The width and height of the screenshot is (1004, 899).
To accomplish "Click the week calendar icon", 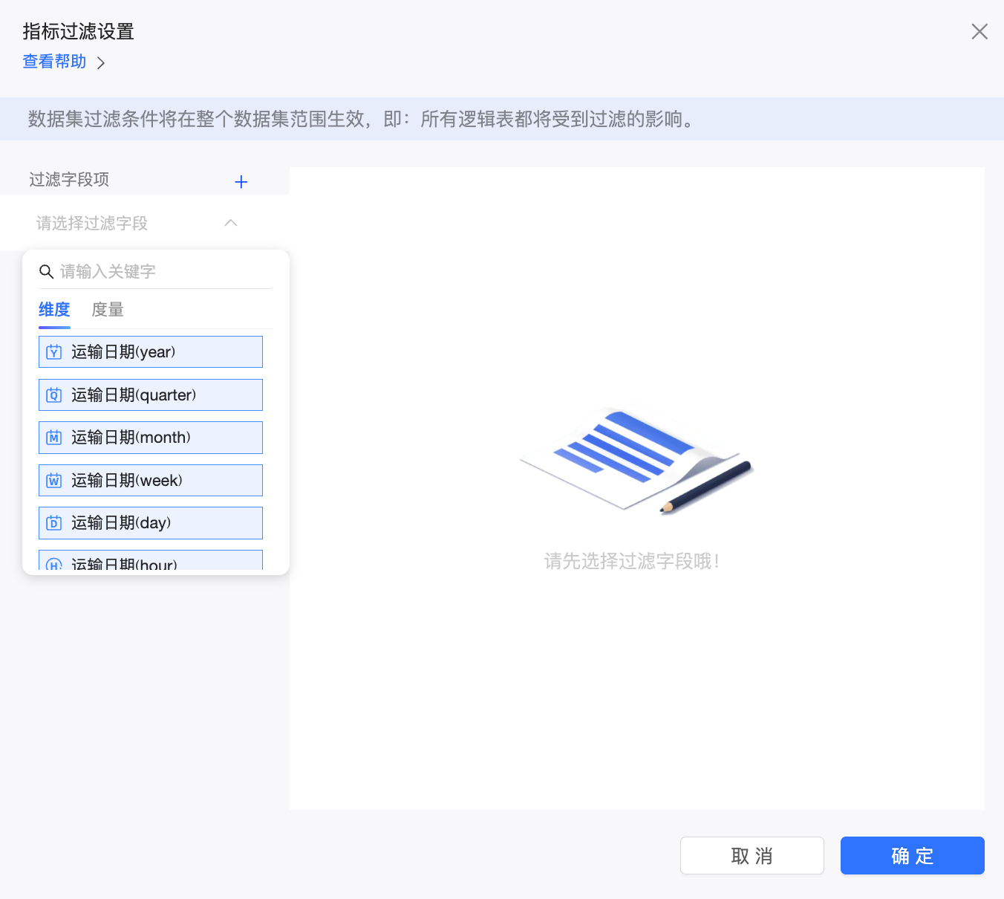I will [x=54, y=480].
